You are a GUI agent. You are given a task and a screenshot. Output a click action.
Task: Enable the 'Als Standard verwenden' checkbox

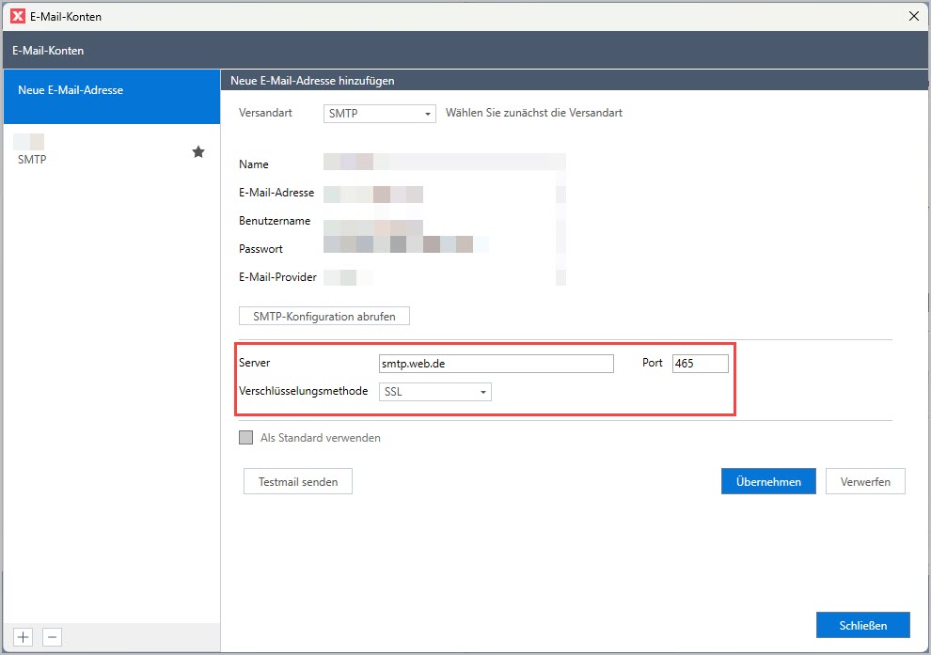click(246, 438)
